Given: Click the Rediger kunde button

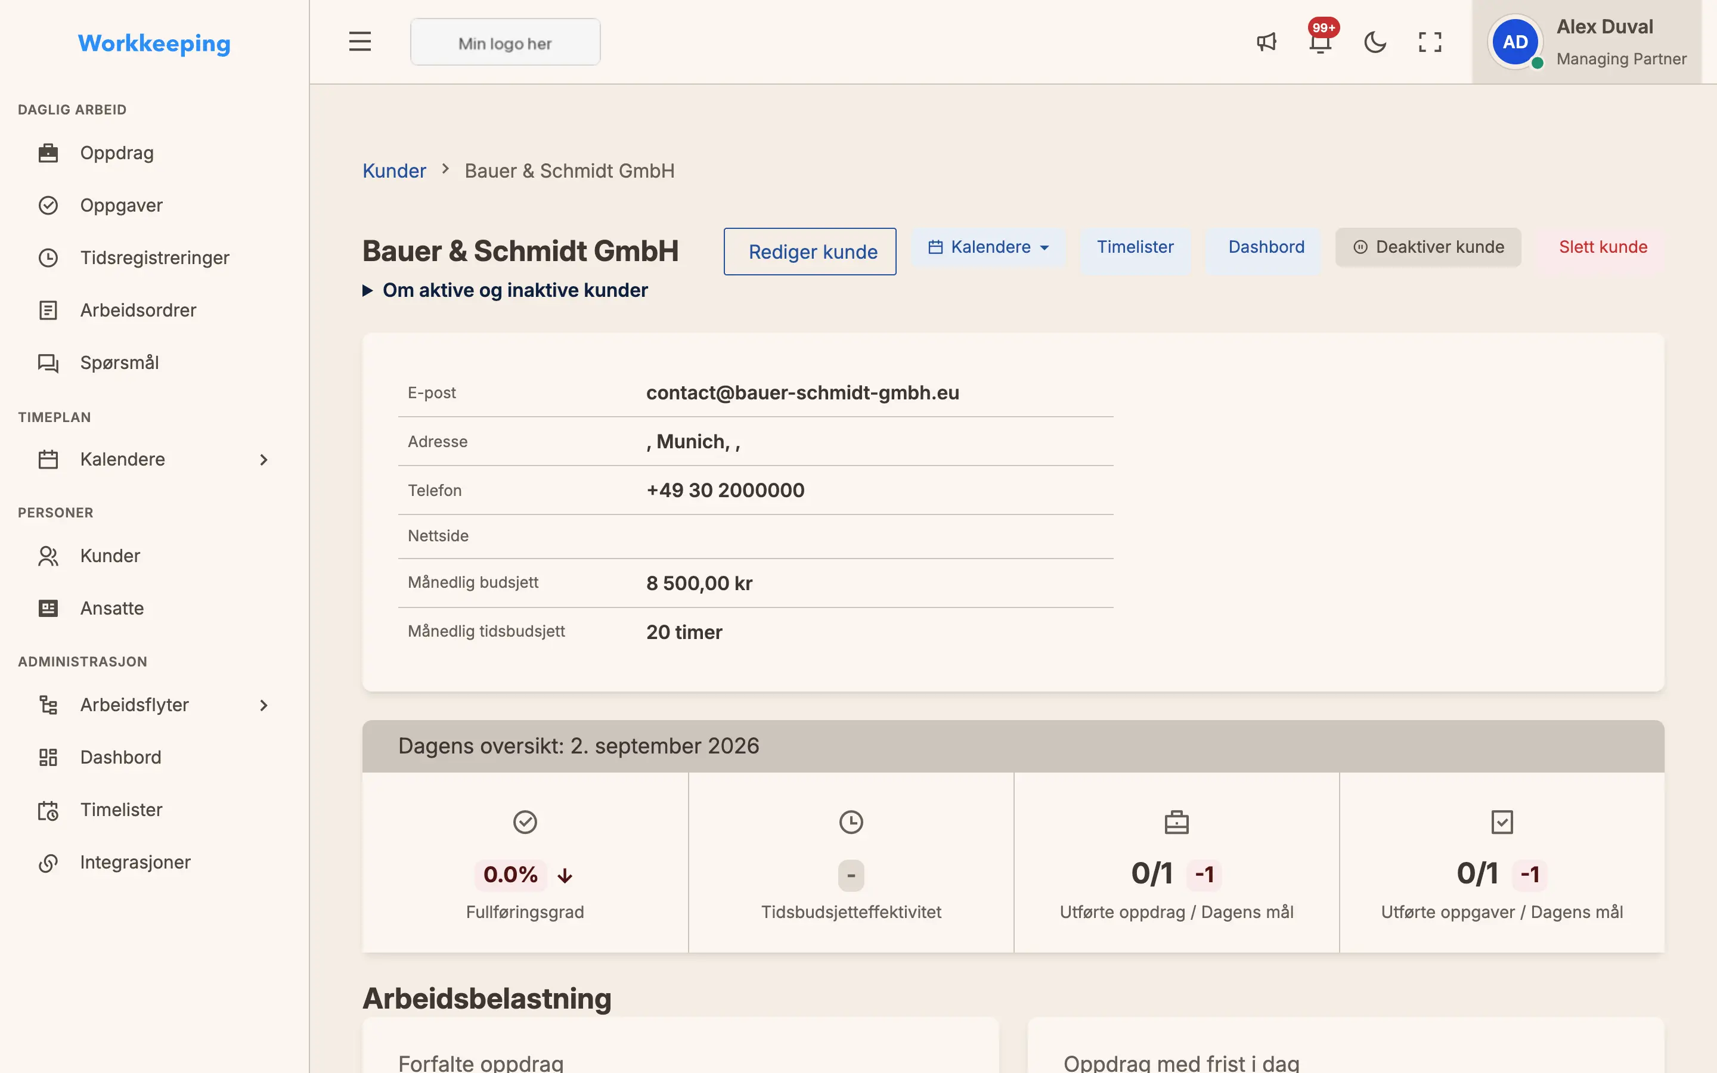Looking at the screenshot, I should (x=810, y=251).
